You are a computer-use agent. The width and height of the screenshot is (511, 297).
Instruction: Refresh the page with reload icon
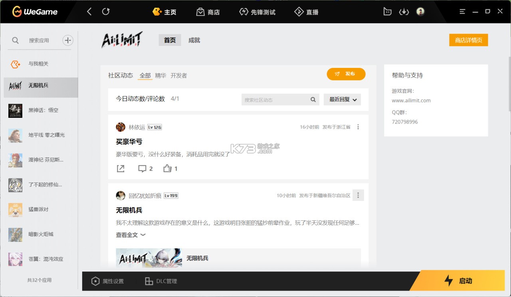(x=106, y=12)
